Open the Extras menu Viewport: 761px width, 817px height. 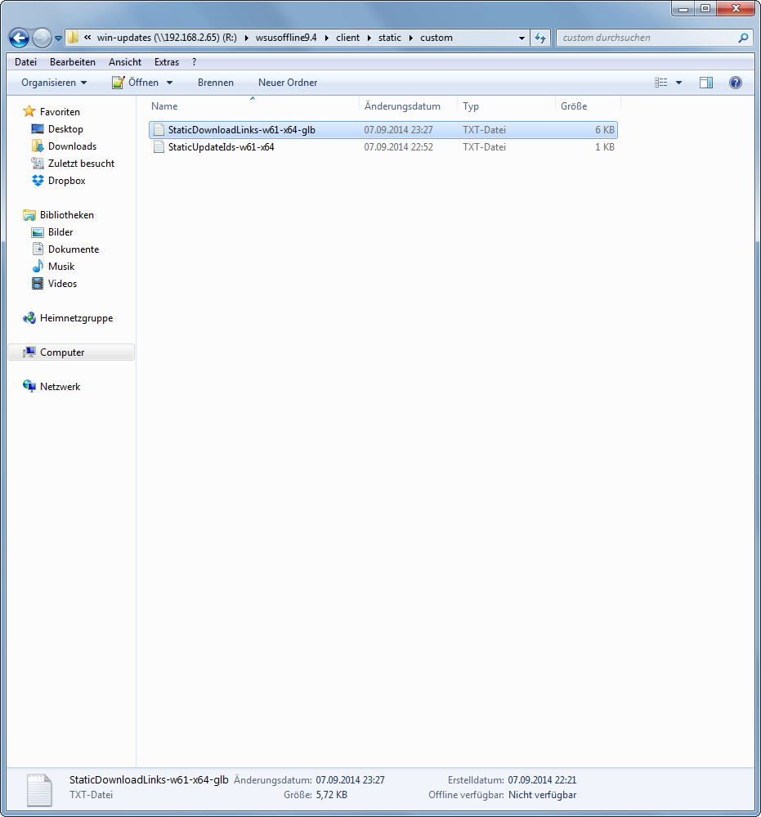click(167, 62)
